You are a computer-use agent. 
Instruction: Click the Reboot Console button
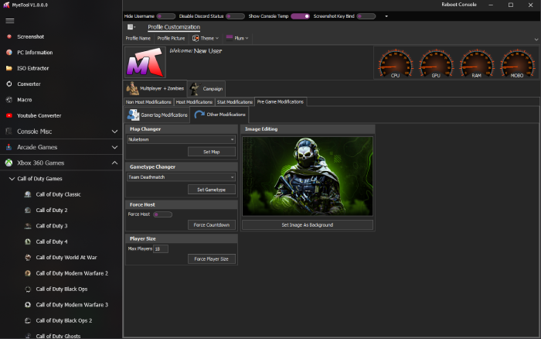(459, 5)
